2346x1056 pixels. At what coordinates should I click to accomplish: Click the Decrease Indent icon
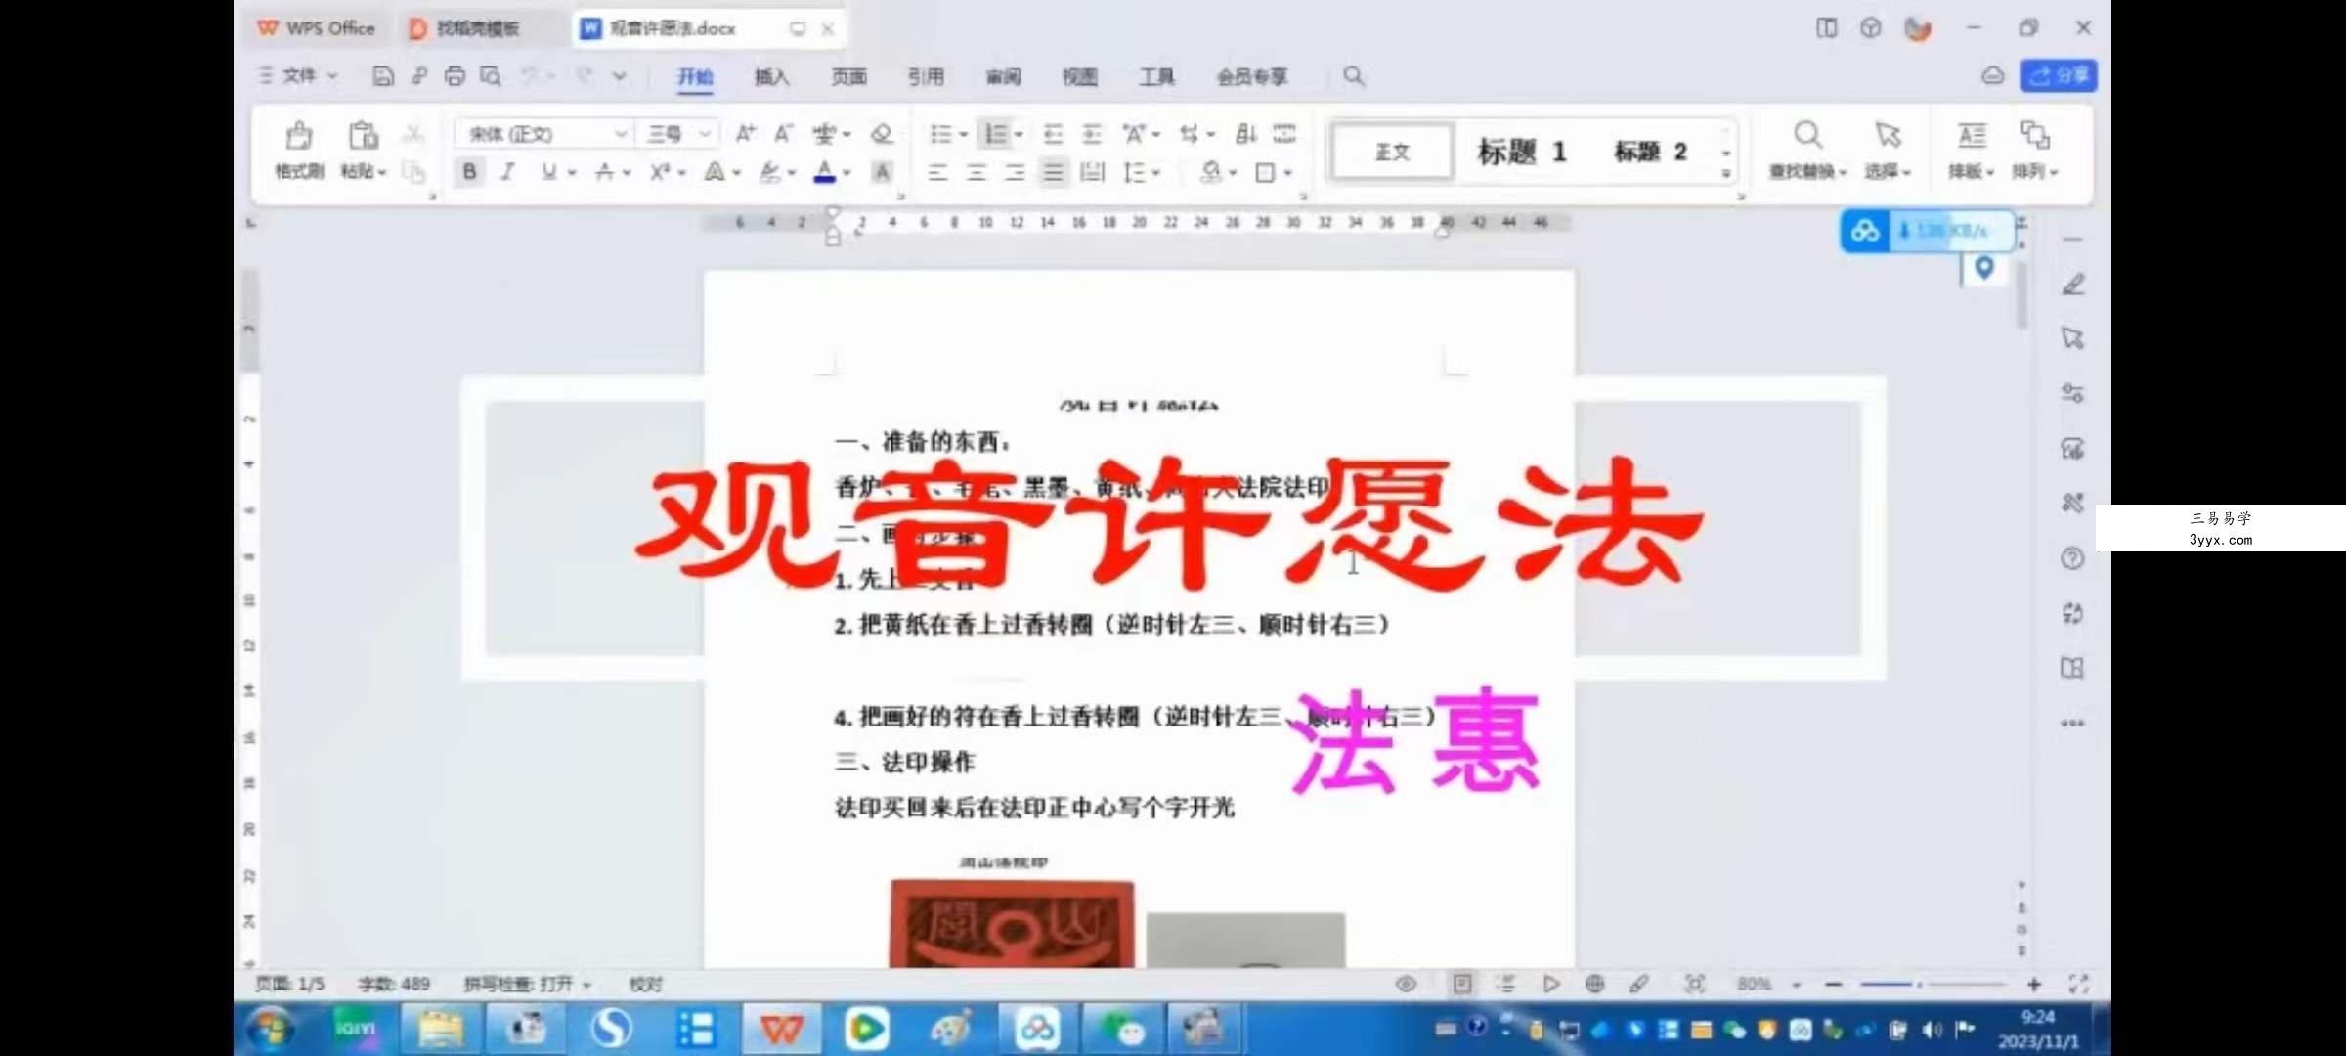(x=1053, y=133)
